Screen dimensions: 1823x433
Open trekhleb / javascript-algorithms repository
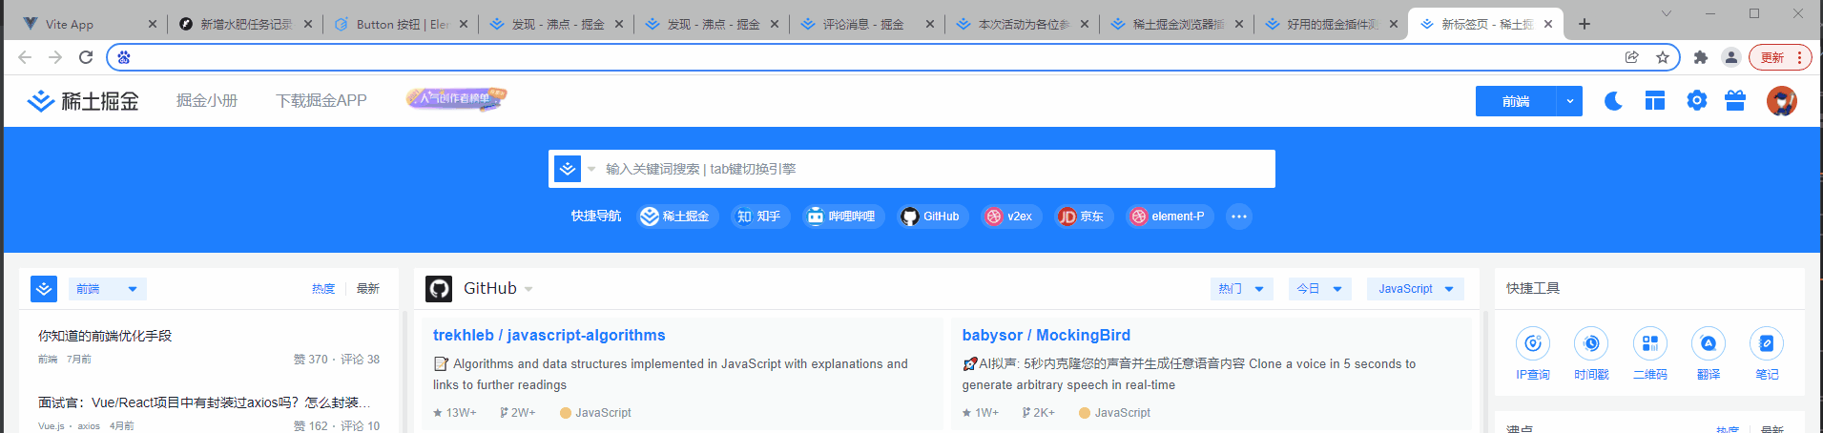click(x=549, y=336)
